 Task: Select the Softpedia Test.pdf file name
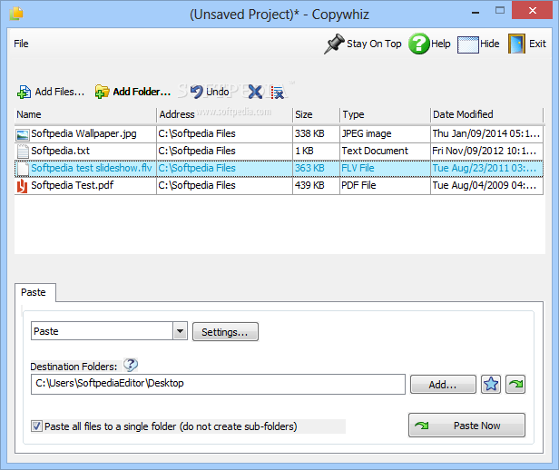[x=73, y=185]
